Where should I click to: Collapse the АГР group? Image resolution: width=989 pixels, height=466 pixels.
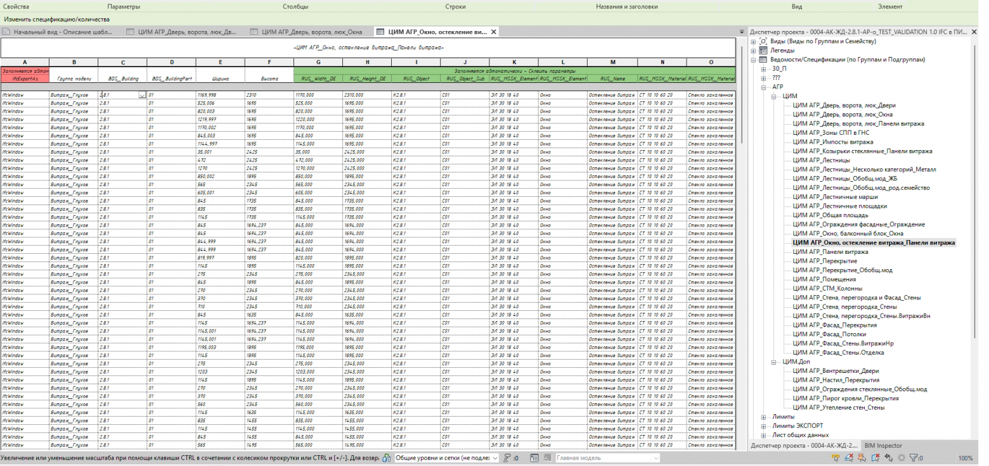point(764,87)
